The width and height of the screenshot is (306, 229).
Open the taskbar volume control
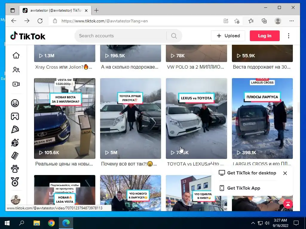tap(267, 223)
